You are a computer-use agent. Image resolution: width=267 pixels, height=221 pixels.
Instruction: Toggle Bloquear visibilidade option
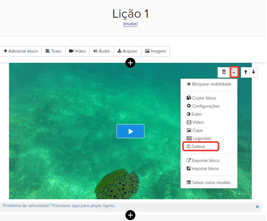coord(209,84)
